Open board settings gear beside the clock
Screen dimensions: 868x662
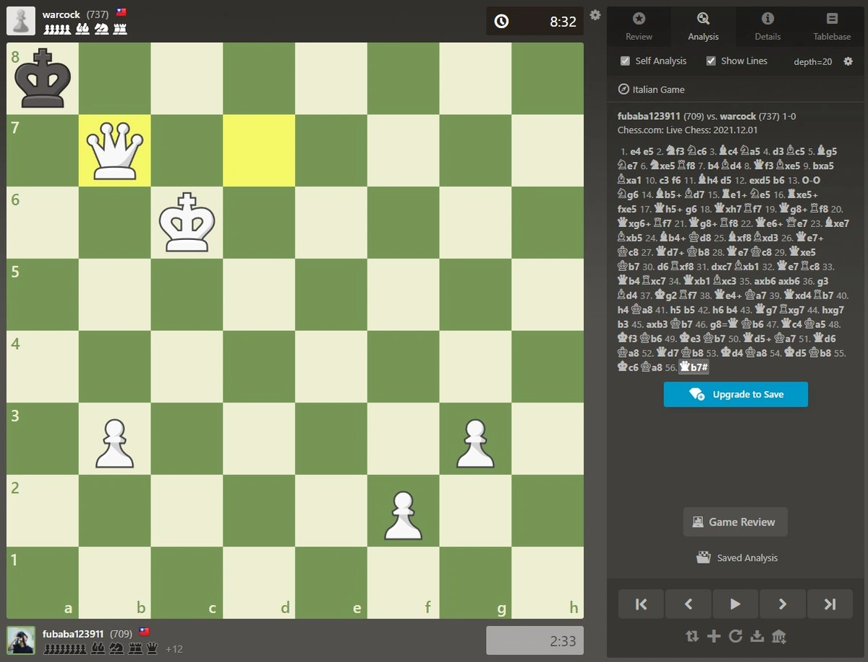point(595,15)
